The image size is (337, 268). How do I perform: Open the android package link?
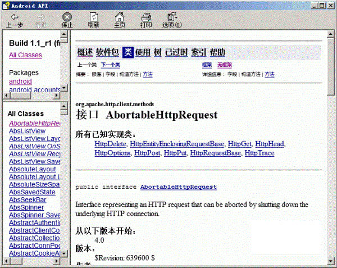point(20,81)
